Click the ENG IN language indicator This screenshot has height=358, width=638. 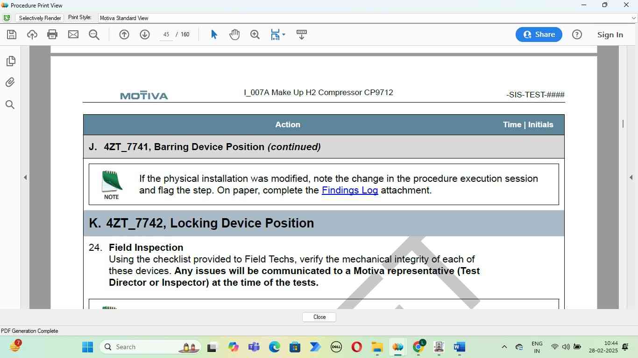point(537,347)
